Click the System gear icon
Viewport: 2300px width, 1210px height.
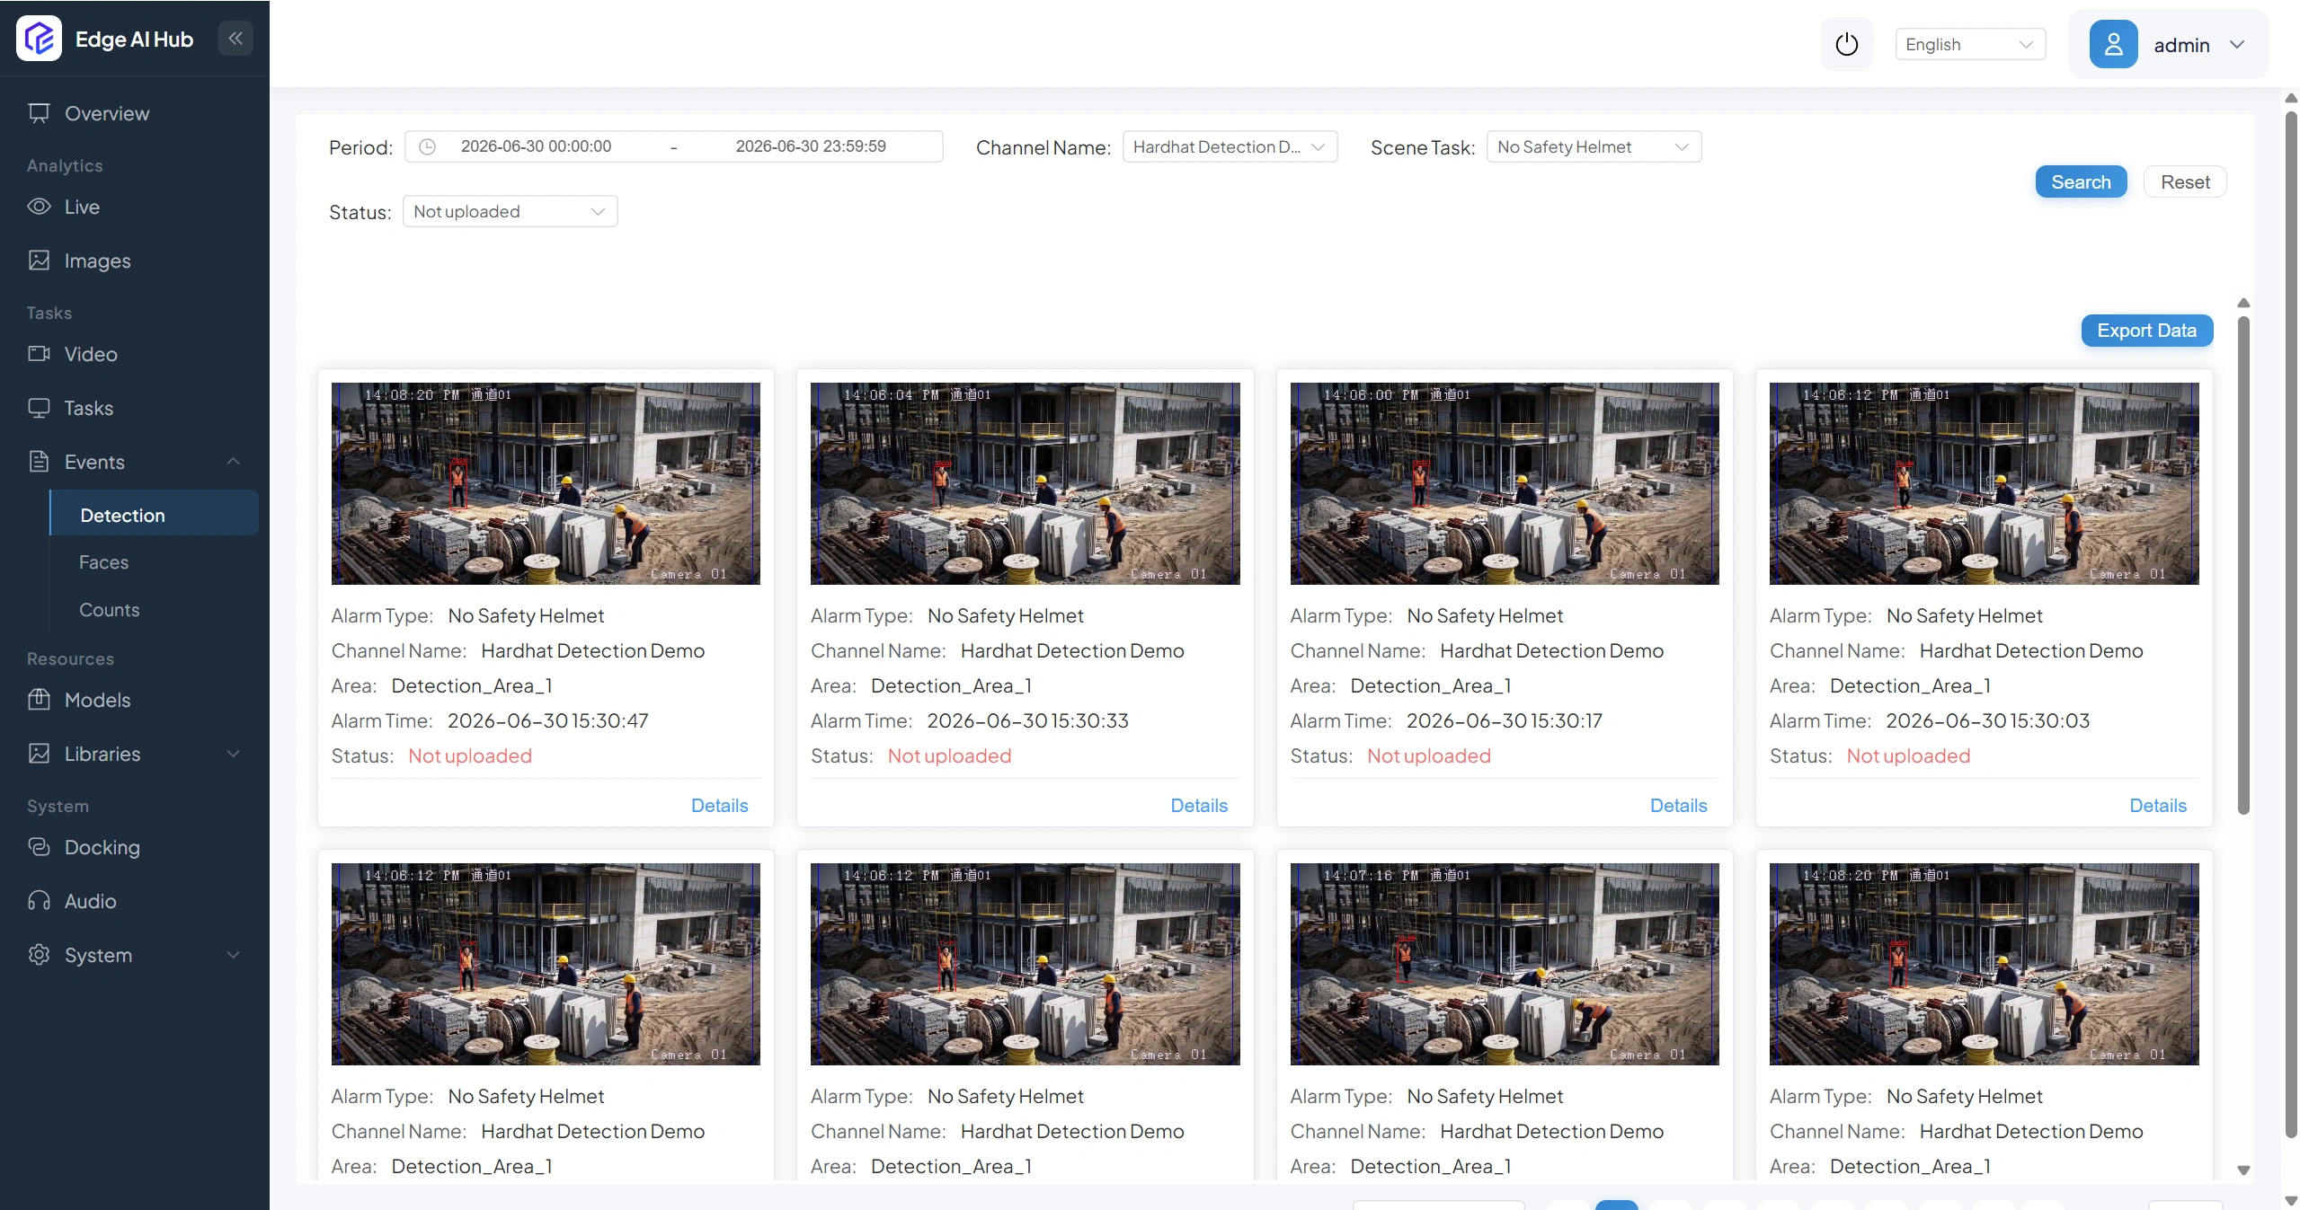click(x=39, y=955)
